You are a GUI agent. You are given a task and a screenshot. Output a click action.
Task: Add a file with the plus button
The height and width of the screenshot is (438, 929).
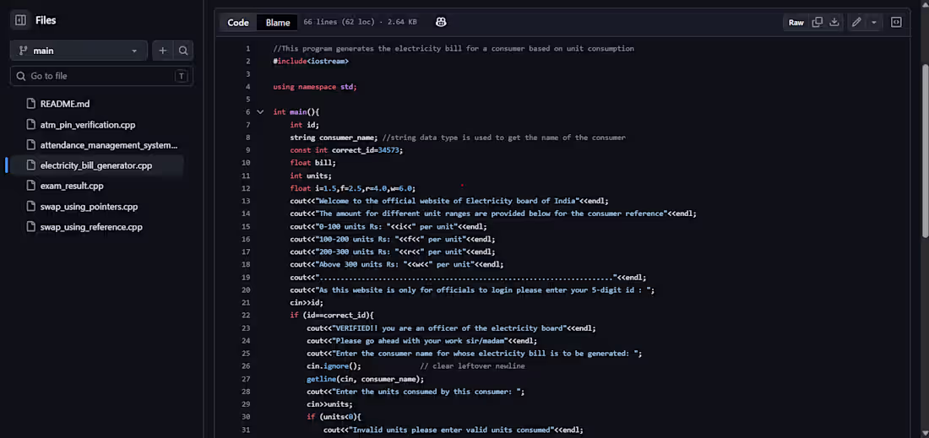tap(162, 51)
